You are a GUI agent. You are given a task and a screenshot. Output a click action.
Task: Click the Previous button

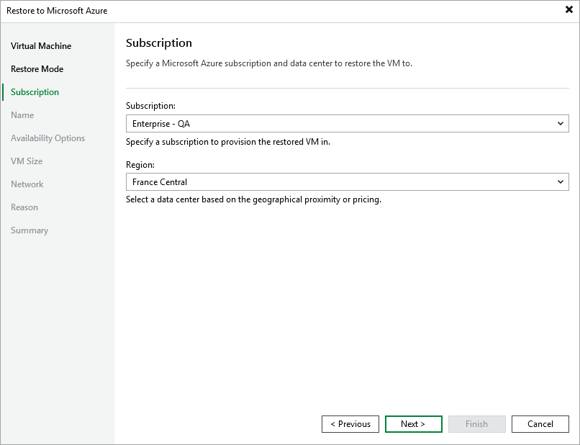tap(350, 424)
